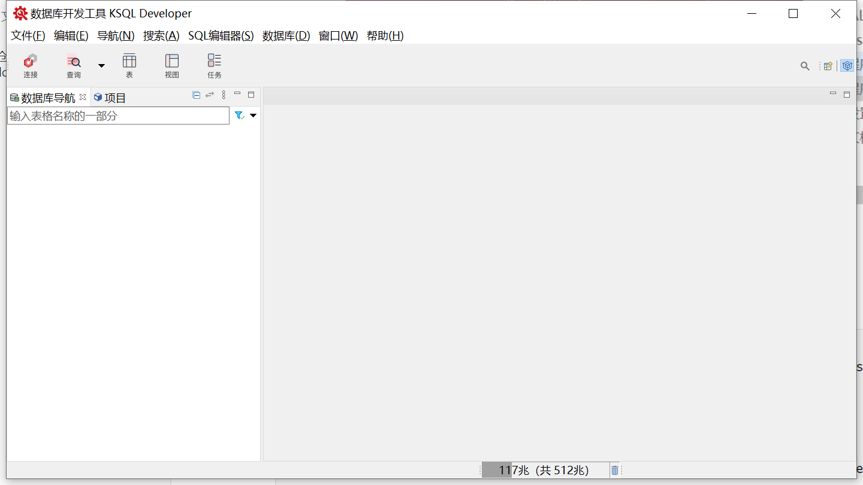Viewport: 863px width, 485px height.
Task: Run garbage collector via trash can icon
Action: point(614,470)
